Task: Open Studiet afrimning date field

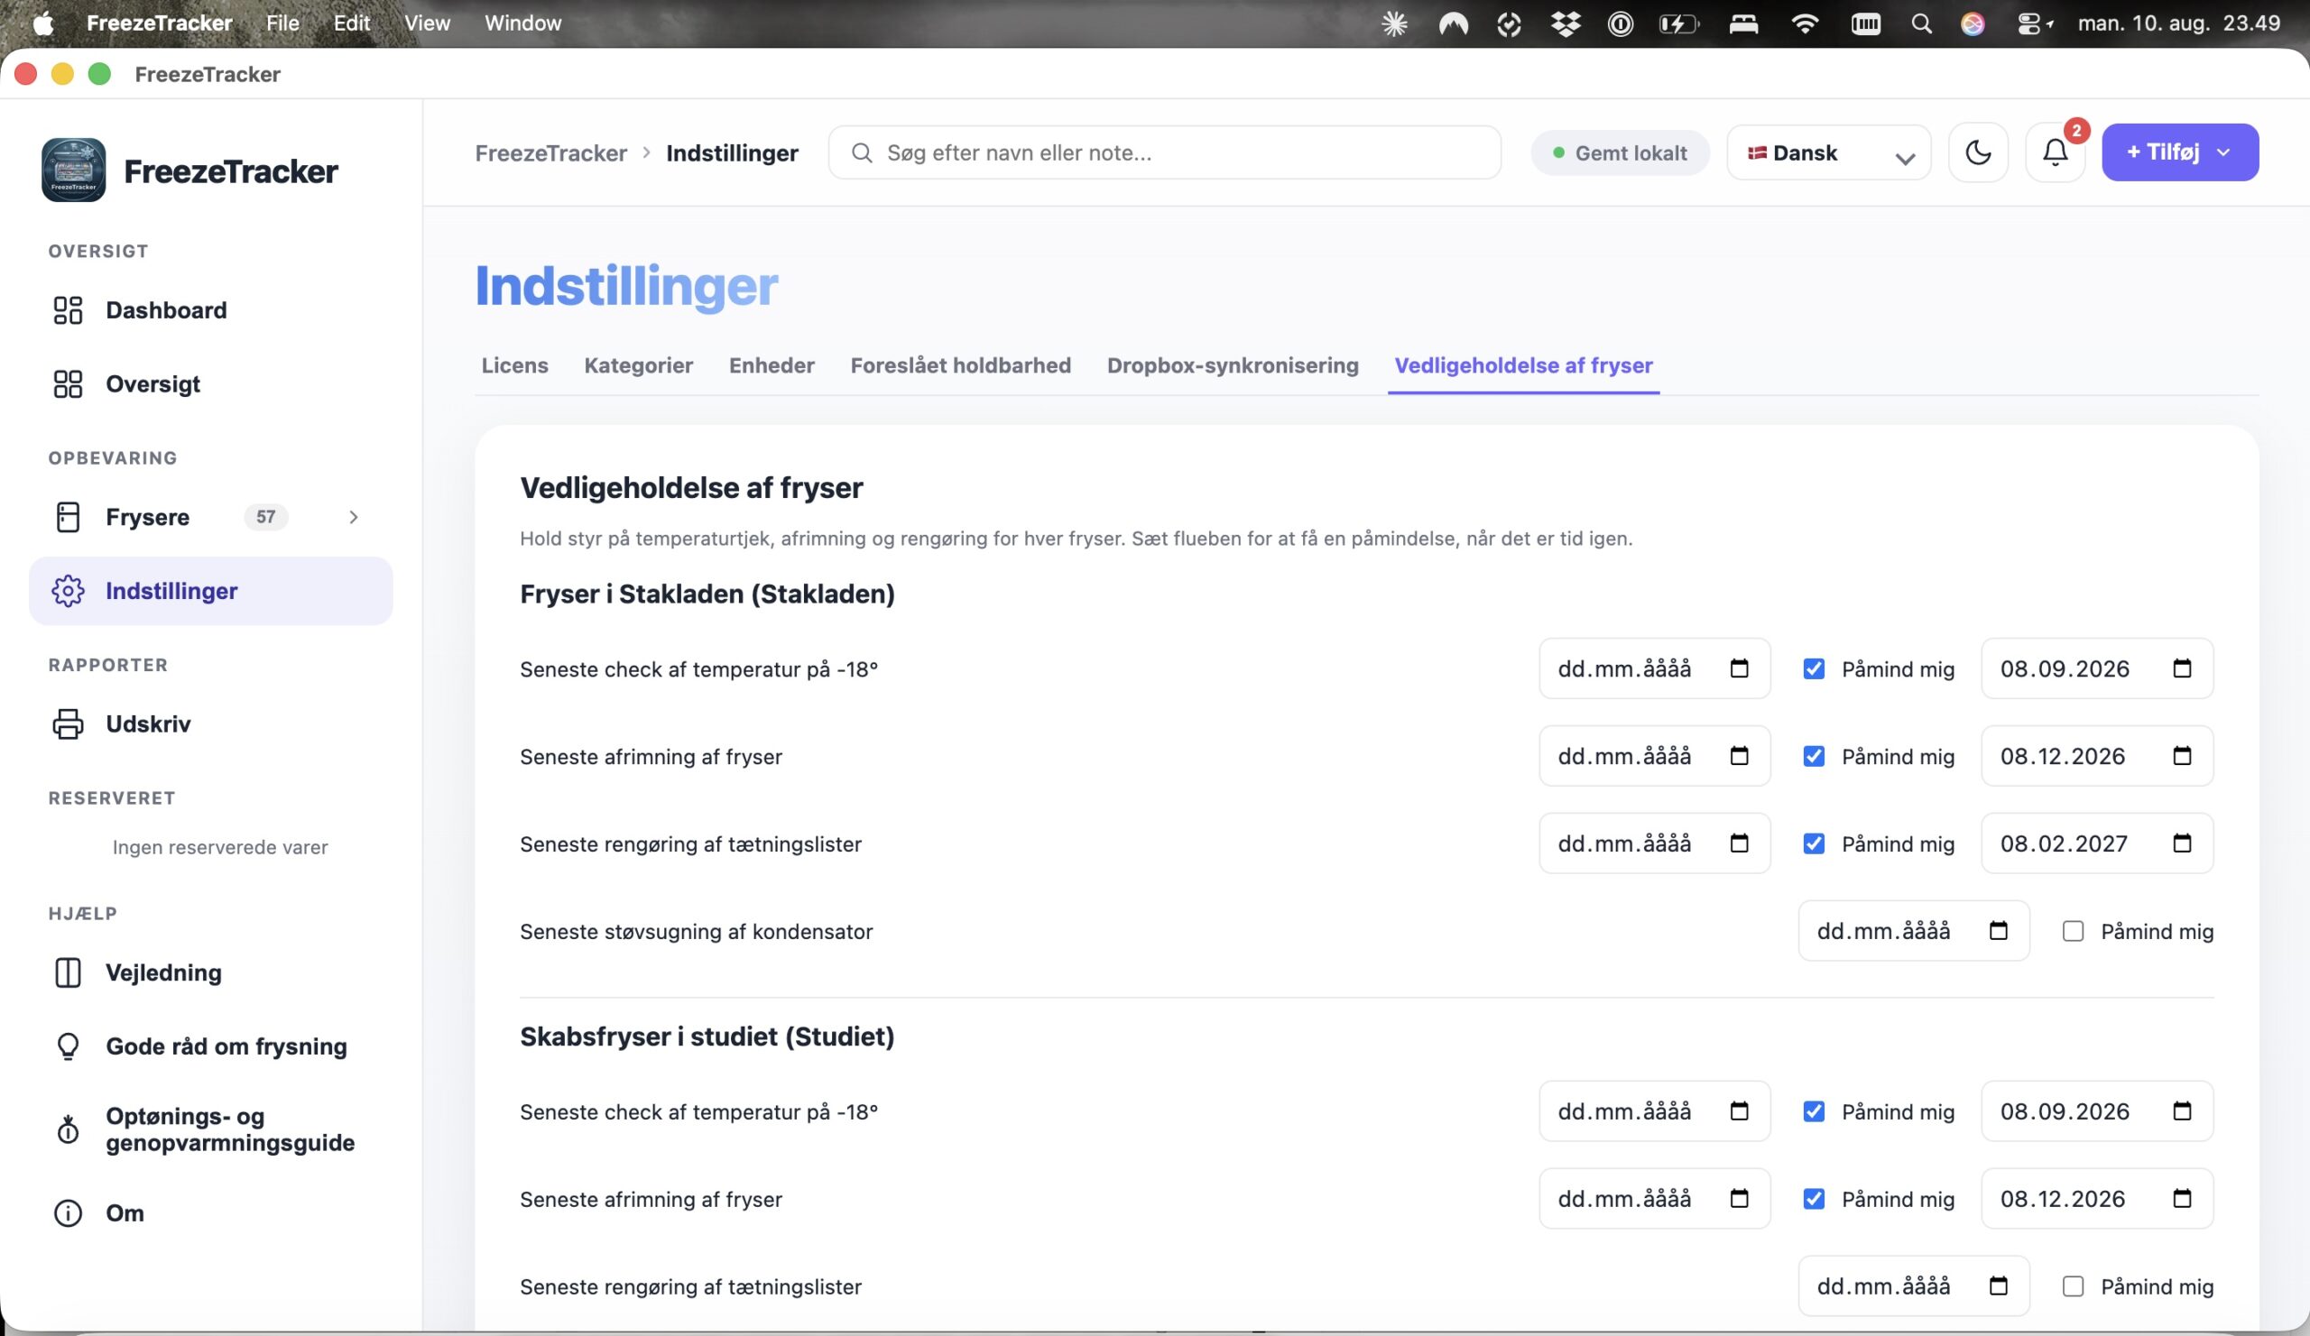Action: coord(1655,1199)
